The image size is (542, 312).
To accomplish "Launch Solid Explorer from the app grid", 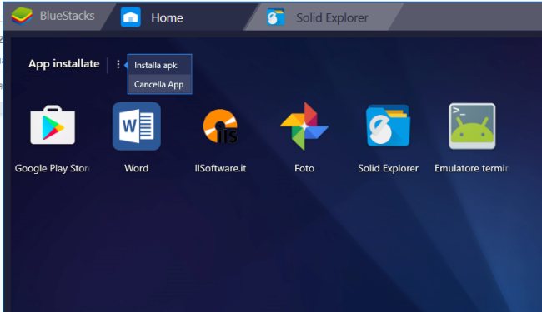I will pyautogui.click(x=389, y=126).
